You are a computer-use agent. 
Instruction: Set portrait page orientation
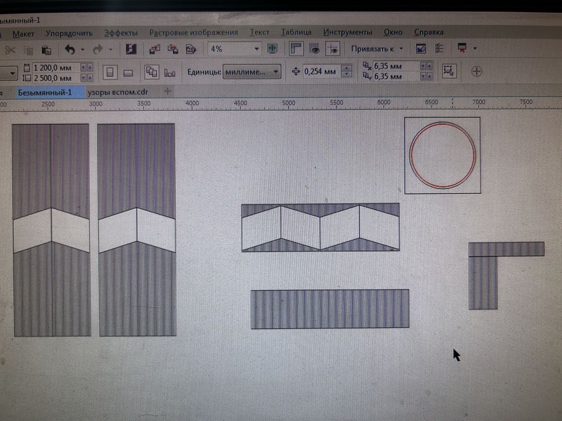(110, 72)
